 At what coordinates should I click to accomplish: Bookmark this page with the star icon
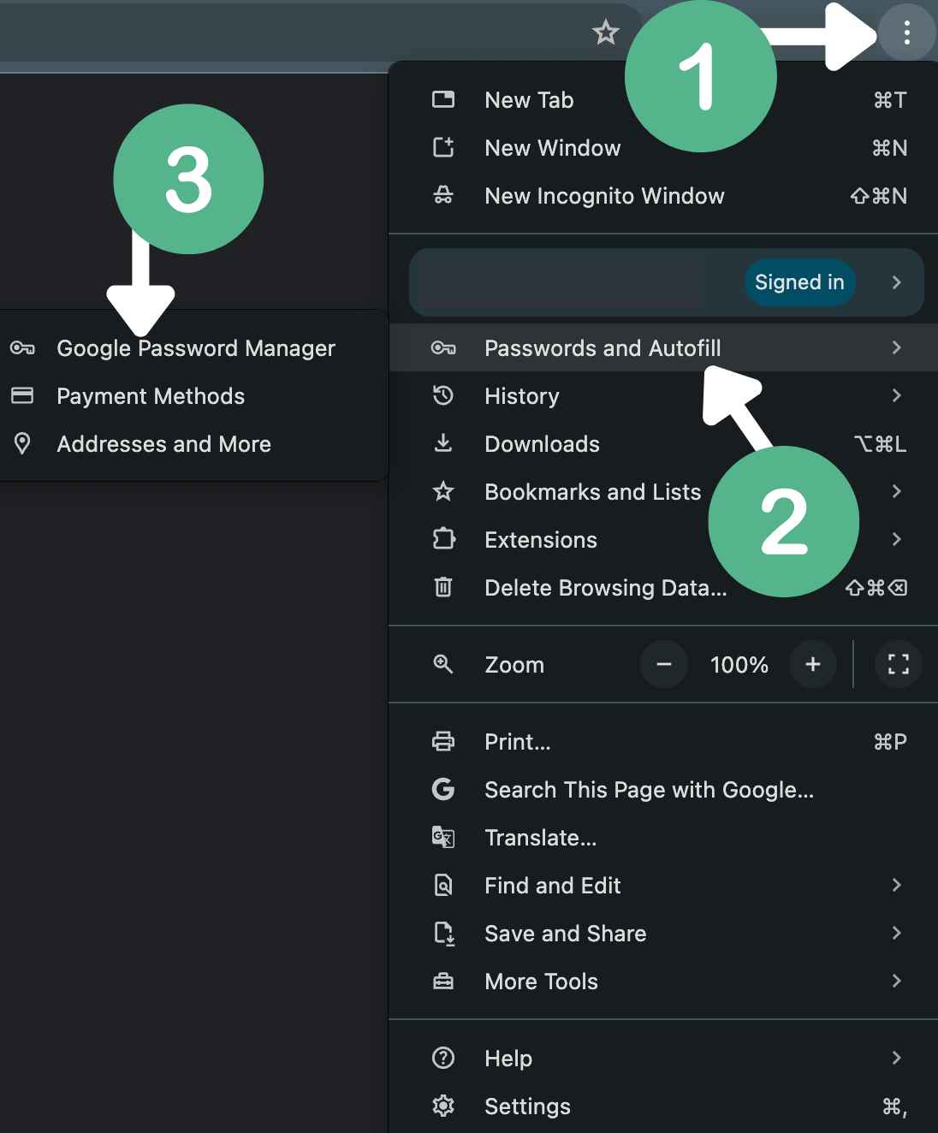(x=606, y=33)
